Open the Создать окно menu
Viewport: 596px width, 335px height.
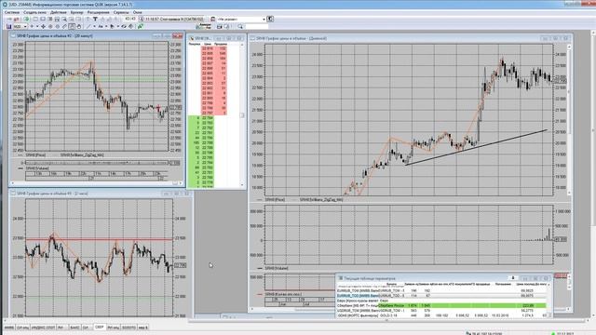tap(35, 12)
